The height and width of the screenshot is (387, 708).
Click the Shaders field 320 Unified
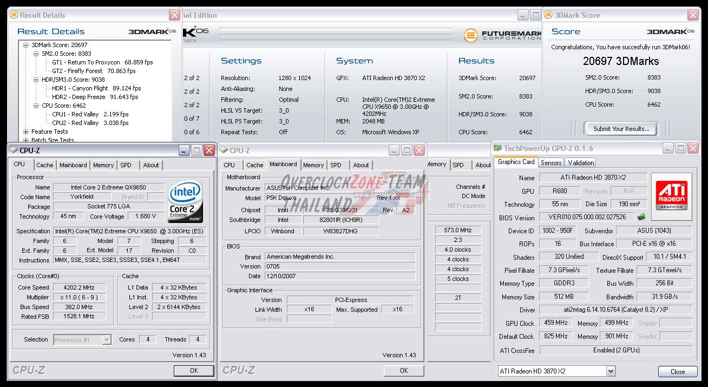pyautogui.click(x=569, y=257)
